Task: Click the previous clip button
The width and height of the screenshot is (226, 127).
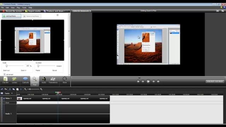Action: [x=138, y=81]
